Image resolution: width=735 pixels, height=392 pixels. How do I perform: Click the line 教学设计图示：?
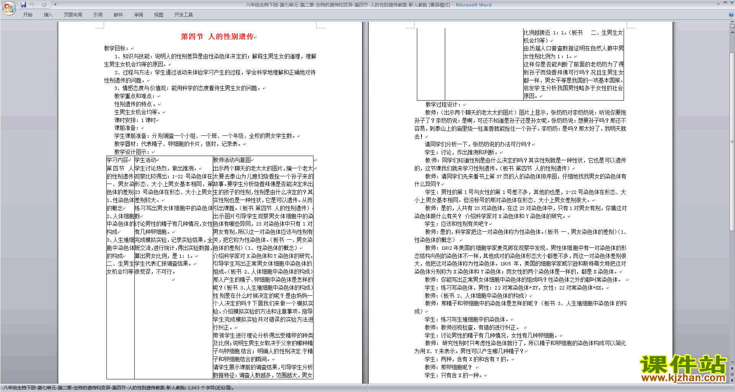pos(132,152)
